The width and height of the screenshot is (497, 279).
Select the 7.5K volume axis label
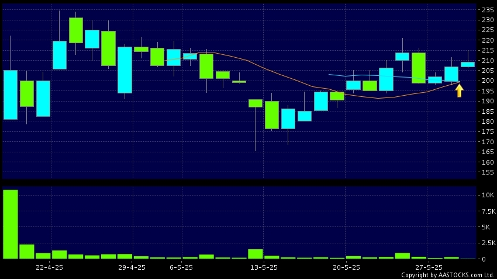pos(488,211)
